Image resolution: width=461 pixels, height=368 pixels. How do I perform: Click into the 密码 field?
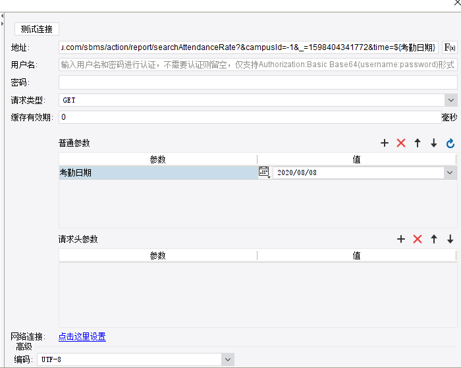click(x=258, y=82)
